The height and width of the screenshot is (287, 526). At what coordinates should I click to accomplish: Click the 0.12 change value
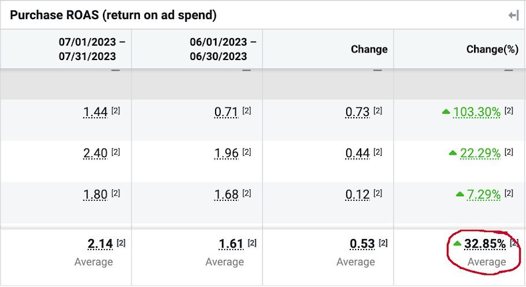tap(357, 195)
